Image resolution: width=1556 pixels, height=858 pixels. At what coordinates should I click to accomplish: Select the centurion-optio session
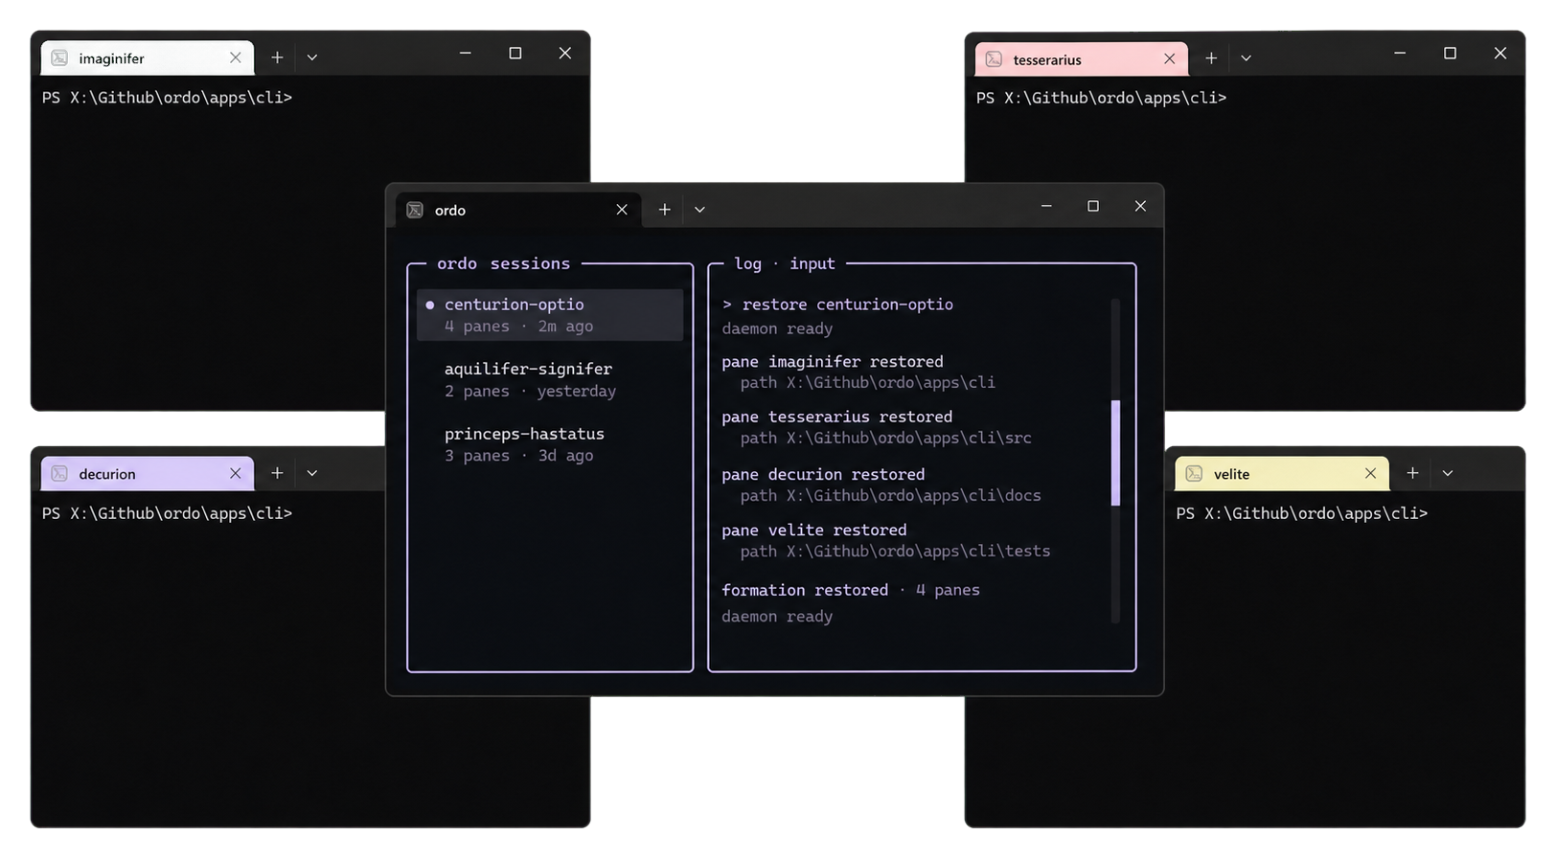pyautogui.click(x=550, y=315)
